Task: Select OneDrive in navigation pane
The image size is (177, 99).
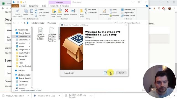Action: pyautogui.click(x=21, y=71)
